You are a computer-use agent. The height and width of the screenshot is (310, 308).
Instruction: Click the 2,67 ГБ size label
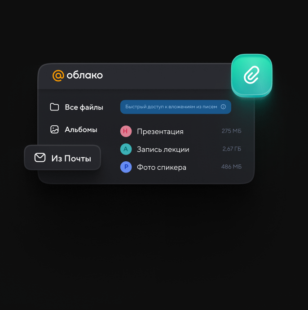click(x=232, y=149)
